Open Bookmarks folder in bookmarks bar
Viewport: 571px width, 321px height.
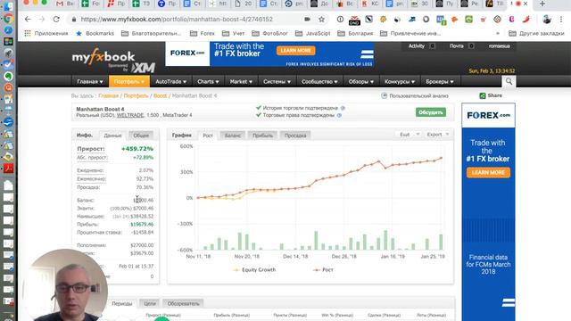coord(95,34)
